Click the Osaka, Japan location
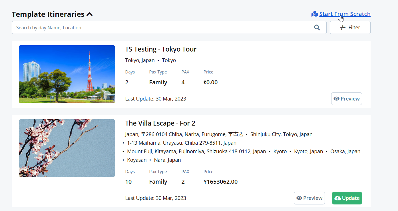This screenshot has width=398, height=211. [x=345, y=151]
